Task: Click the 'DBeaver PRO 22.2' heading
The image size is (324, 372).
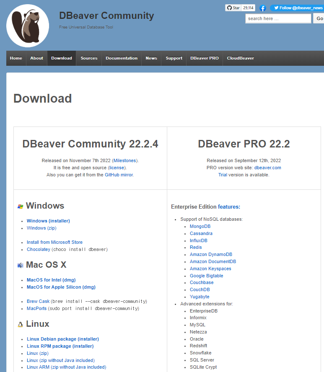Action: (x=244, y=144)
